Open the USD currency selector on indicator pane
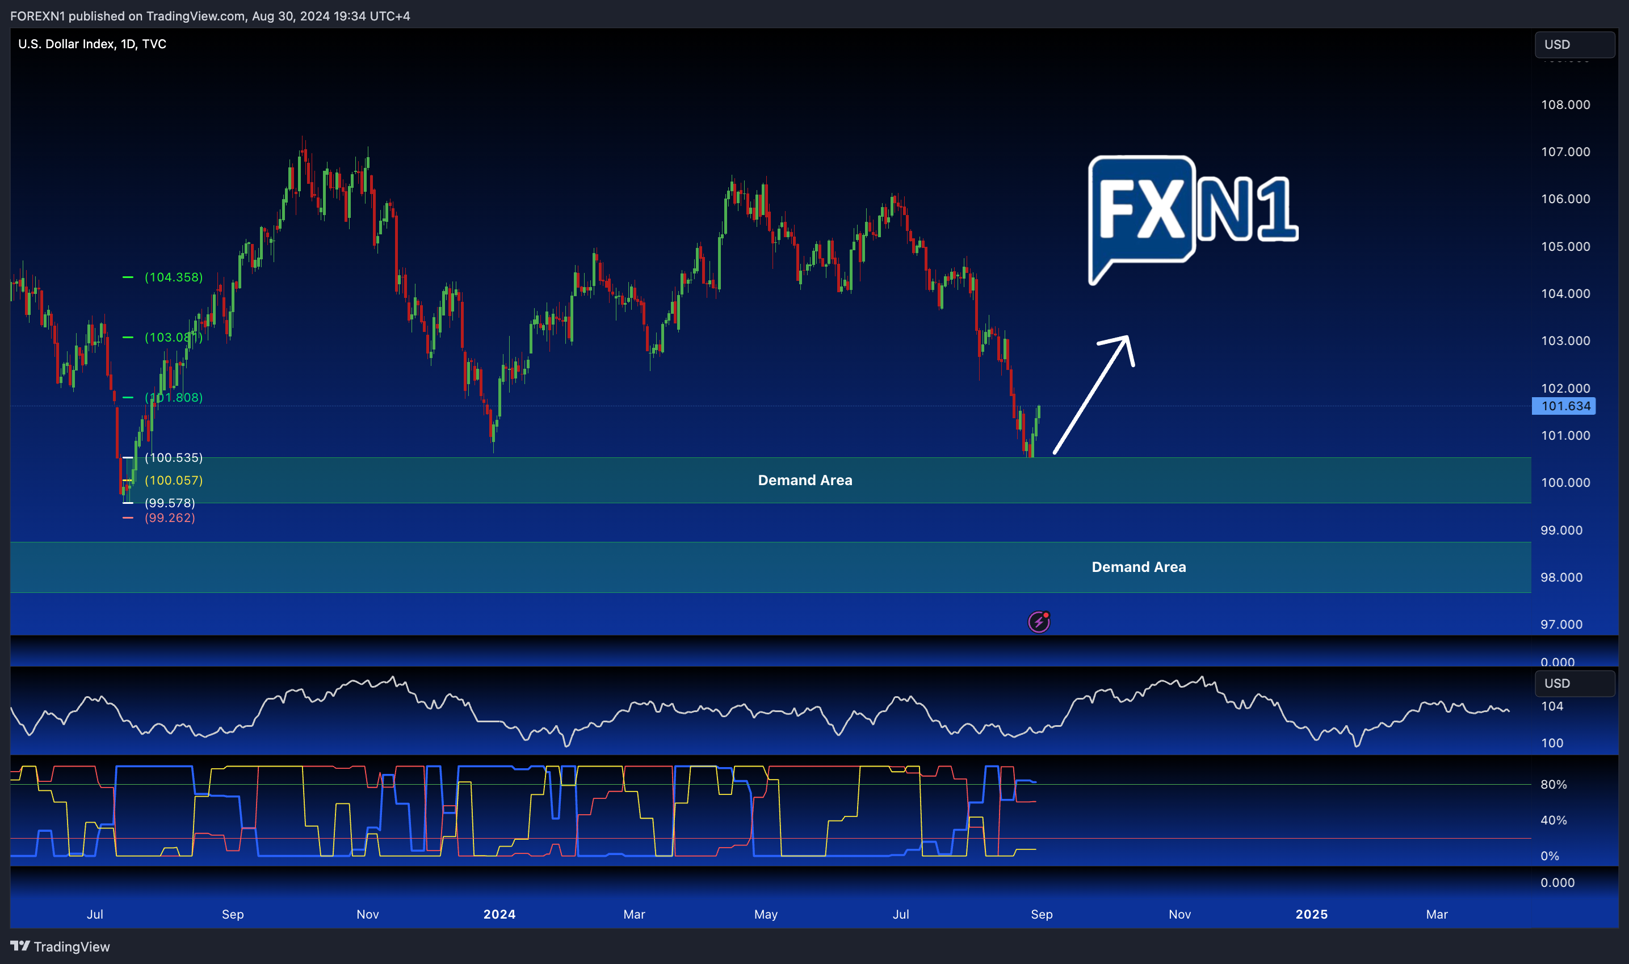 tap(1575, 683)
